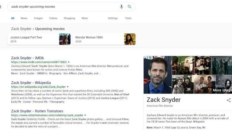232x130 pixels.
Task: Open the Filmography sitelink under the Wikipedia result
Action: (57, 102)
